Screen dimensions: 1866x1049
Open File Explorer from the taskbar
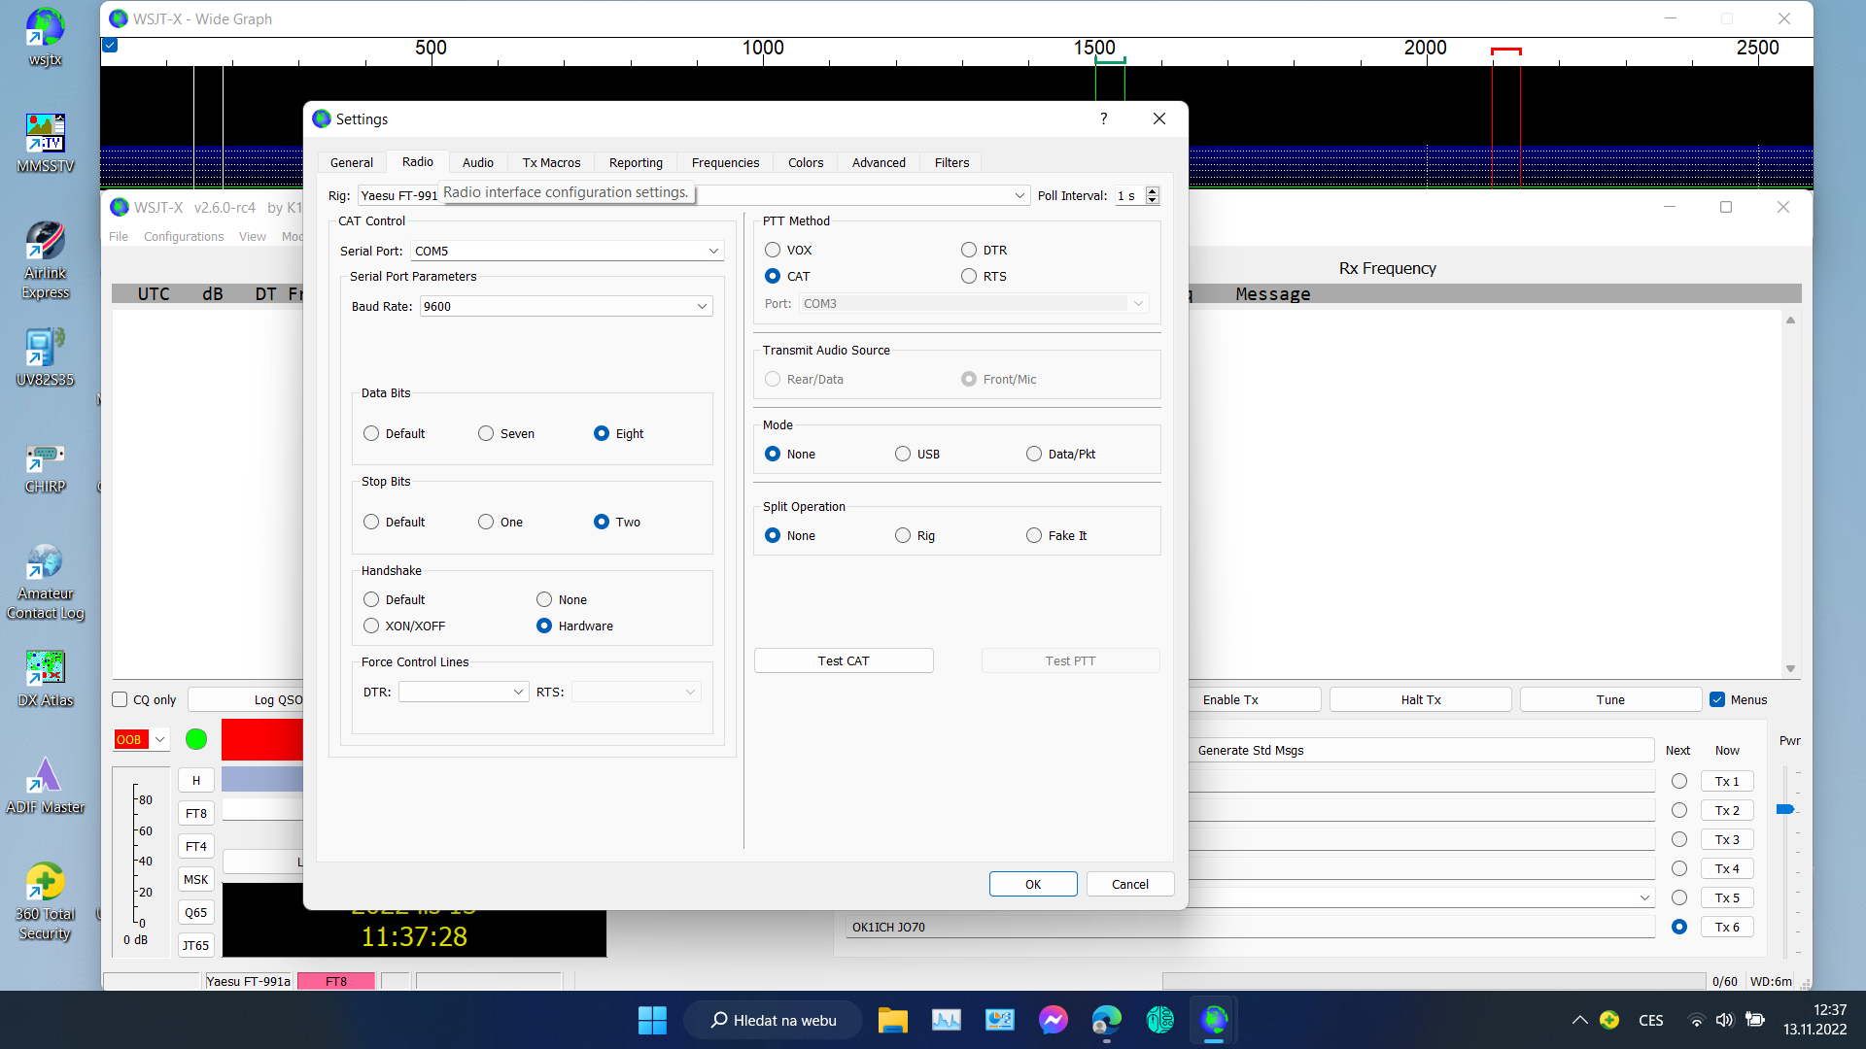point(892,1020)
